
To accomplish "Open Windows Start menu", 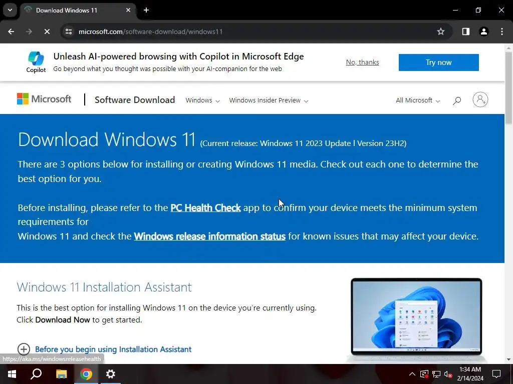I will pos(12,374).
